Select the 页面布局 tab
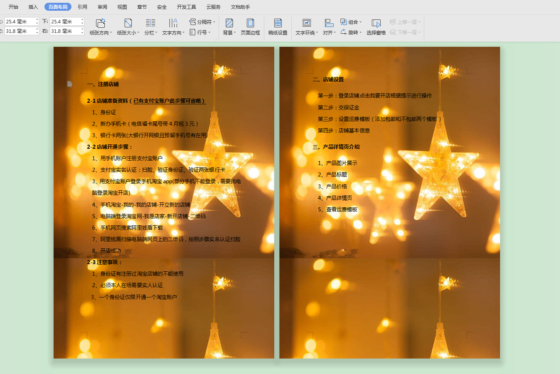The image size is (560, 374). pyautogui.click(x=58, y=7)
